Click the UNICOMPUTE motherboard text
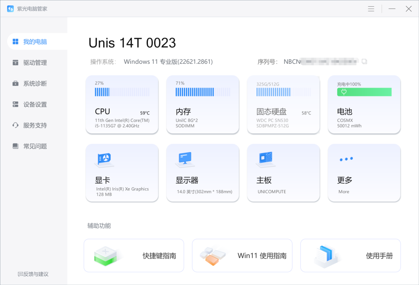 pos(272,192)
